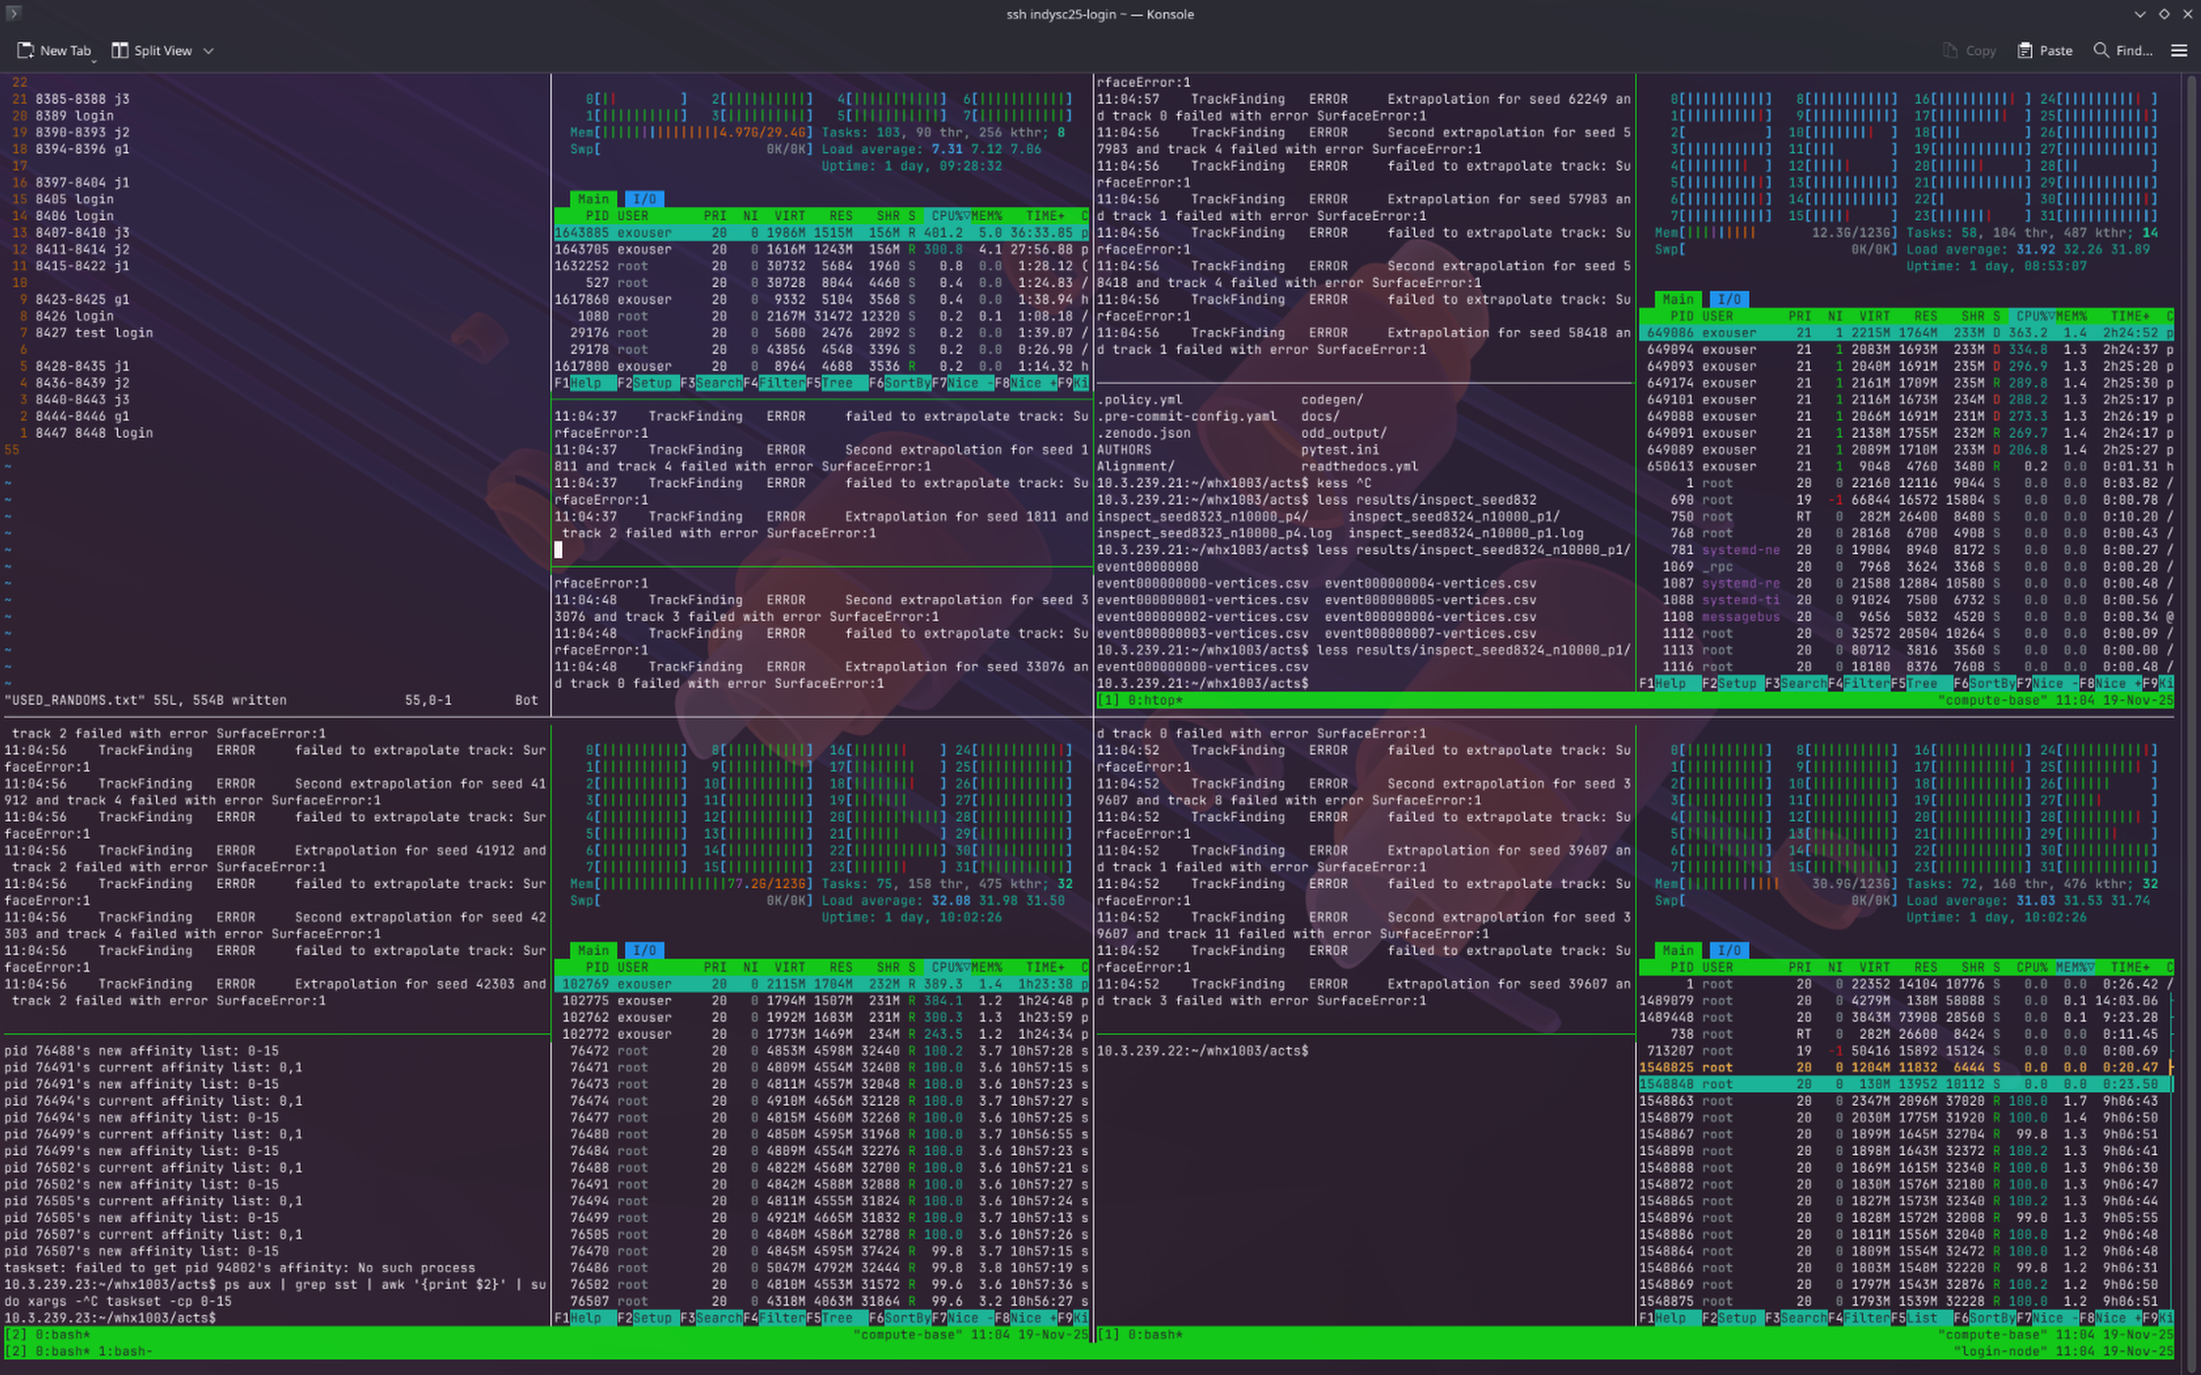The width and height of the screenshot is (2201, 1375).
Task: Expand the Split View dropdown arrow
Action: pos(208,50)
